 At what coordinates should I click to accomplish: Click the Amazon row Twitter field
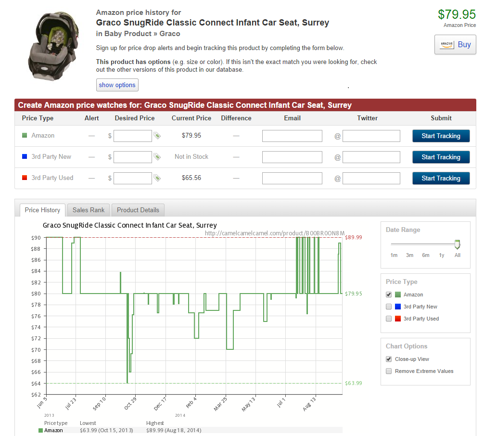point(371,136)
